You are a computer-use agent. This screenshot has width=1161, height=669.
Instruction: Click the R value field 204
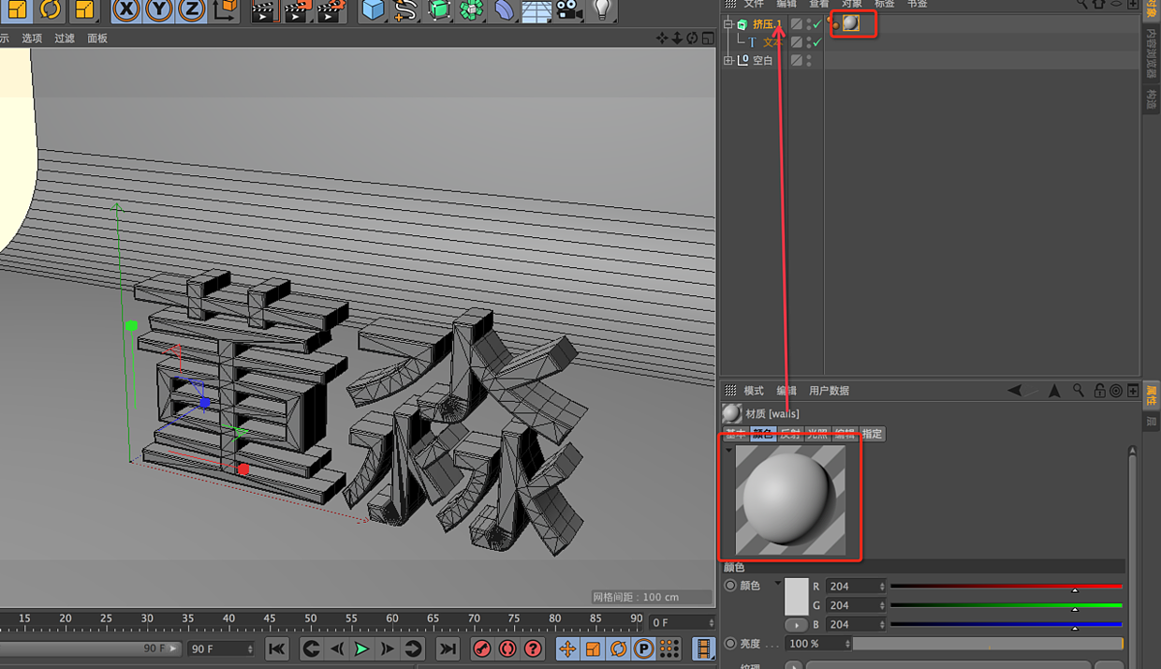pos(856,587)
